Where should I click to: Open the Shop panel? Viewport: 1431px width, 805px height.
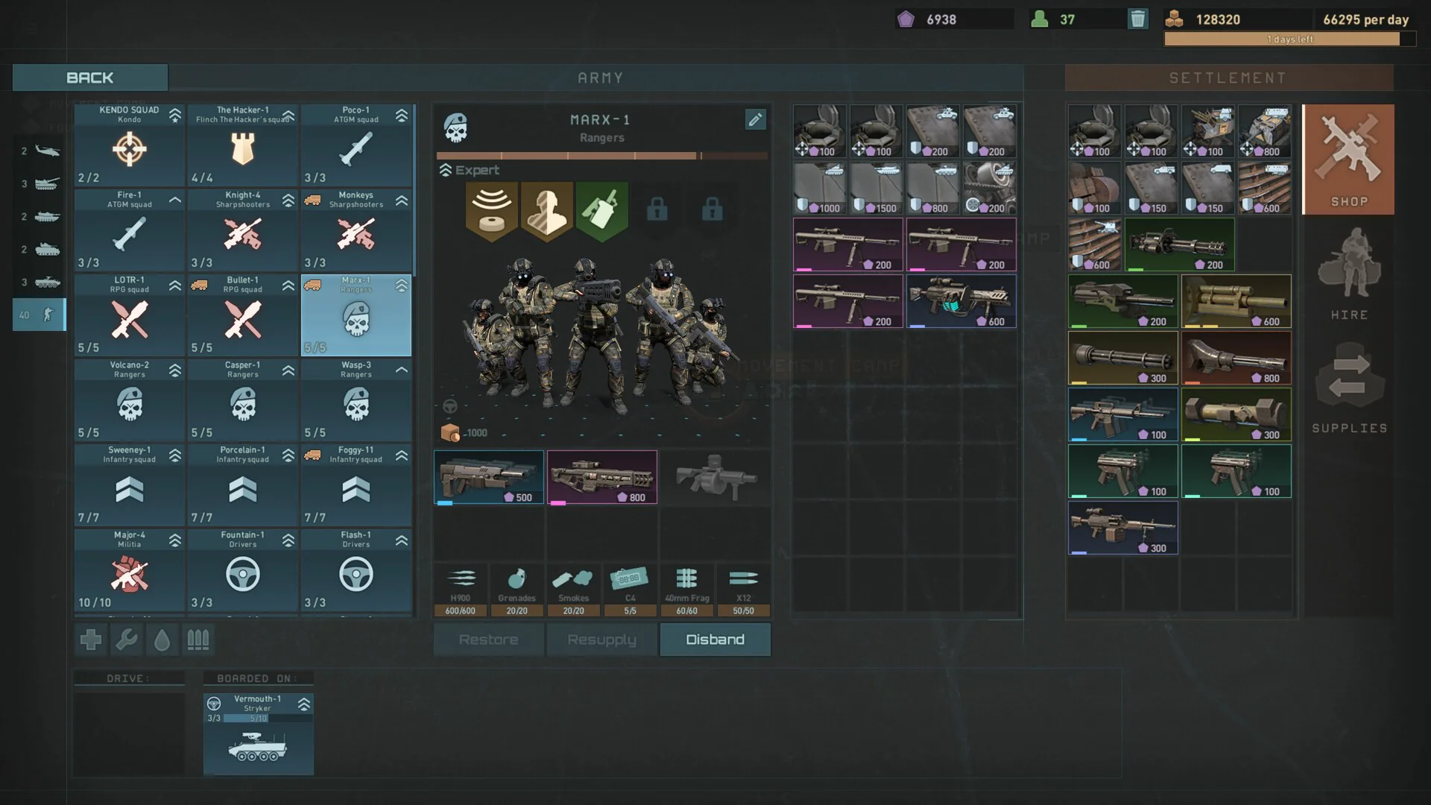point(1348,159)
